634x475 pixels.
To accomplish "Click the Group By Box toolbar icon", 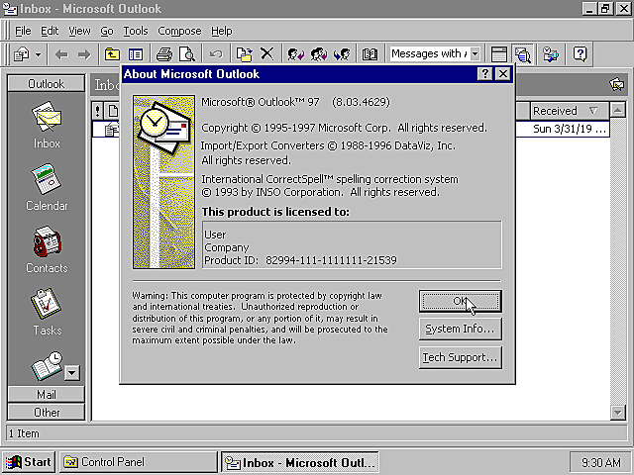I will click(499, 54).
